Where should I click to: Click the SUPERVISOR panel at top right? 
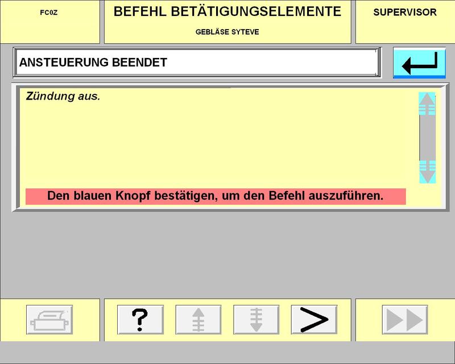point(405,13)
